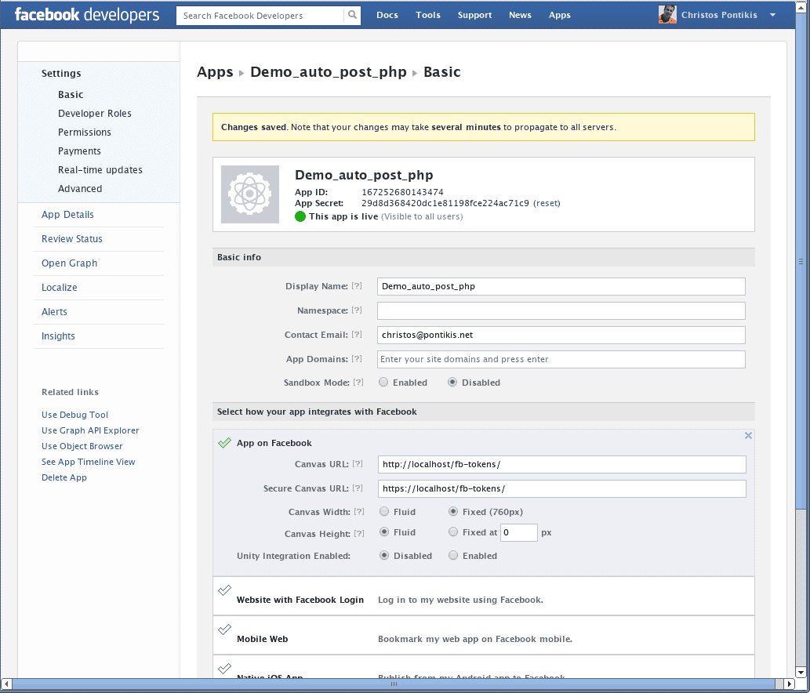This screenshot has height=693, width=810.
Task: Click the Mobile Web checkmark icon
Action: point(225,630)
